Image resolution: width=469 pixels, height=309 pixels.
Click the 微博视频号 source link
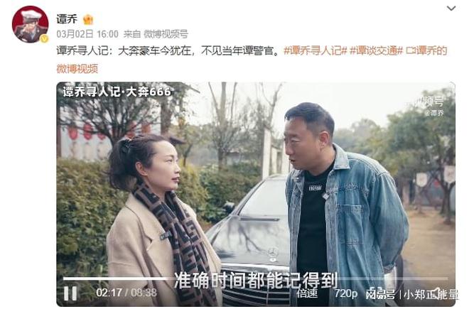(166, 34)
